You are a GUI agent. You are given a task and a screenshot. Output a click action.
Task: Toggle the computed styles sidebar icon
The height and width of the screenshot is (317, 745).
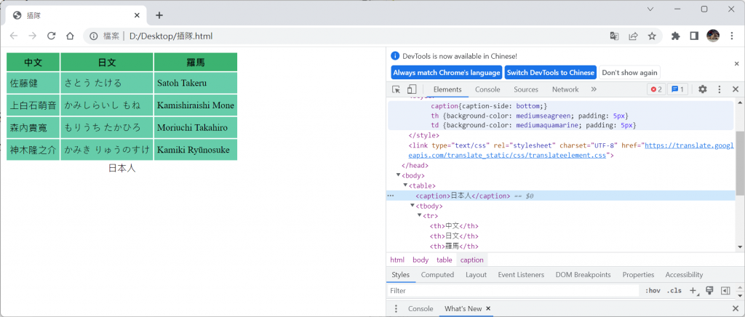coord(725,290)
